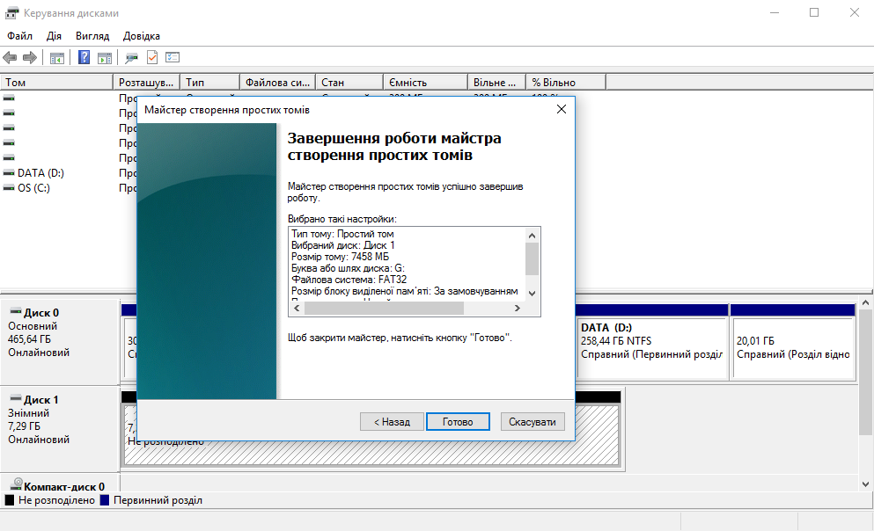874x531 pixels.
Task: Click the checklist settings toolbar icon
Action: pyautogui.click(x=173, y=58)
